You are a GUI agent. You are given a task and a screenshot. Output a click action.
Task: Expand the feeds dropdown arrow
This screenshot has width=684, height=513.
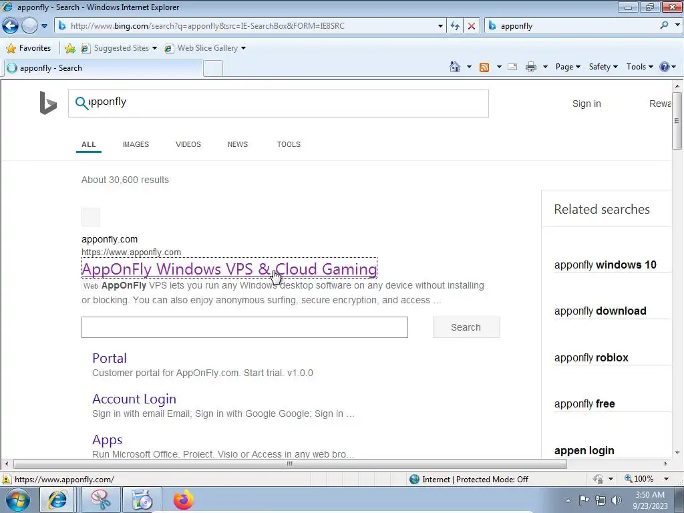[x=499, y=67]
